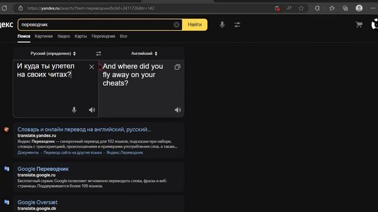Click into the Russian source text box
Image resolution: width=378 pixels, height=212 pixels.
[x=56, y=88]
